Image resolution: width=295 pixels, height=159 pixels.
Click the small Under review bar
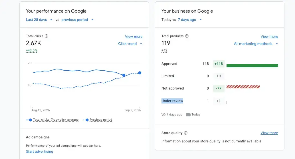227,103
